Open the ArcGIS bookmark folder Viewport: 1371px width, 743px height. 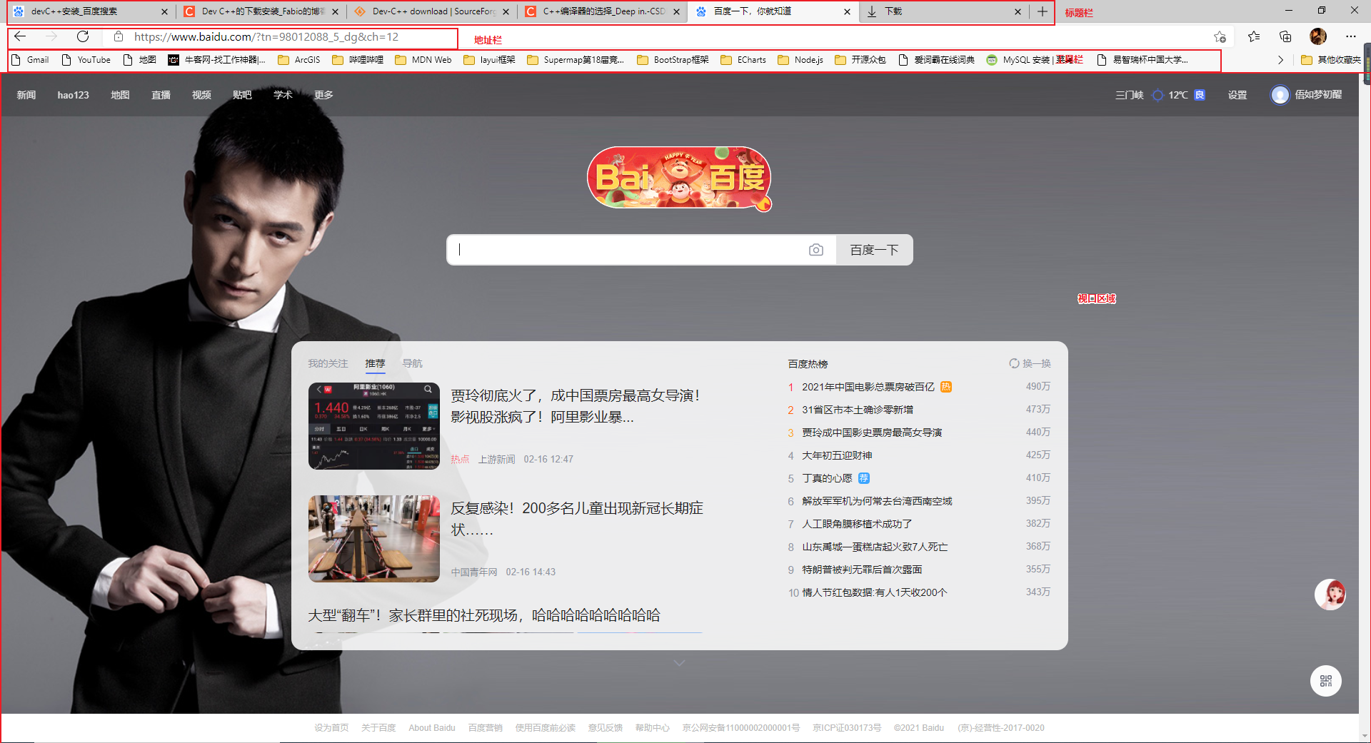pos(299,60)
